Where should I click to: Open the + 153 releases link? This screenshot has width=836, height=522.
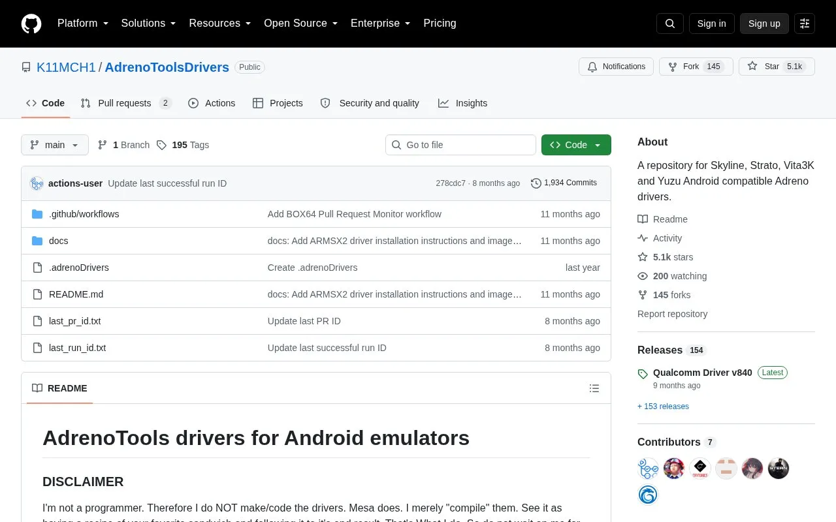[663, 407]
